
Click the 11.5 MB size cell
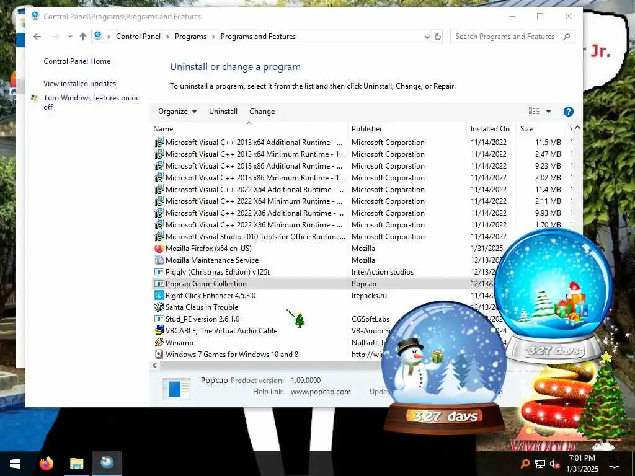pos(548,143)
